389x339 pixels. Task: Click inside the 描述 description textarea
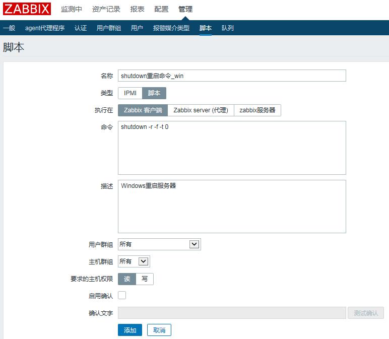point(232,207)
